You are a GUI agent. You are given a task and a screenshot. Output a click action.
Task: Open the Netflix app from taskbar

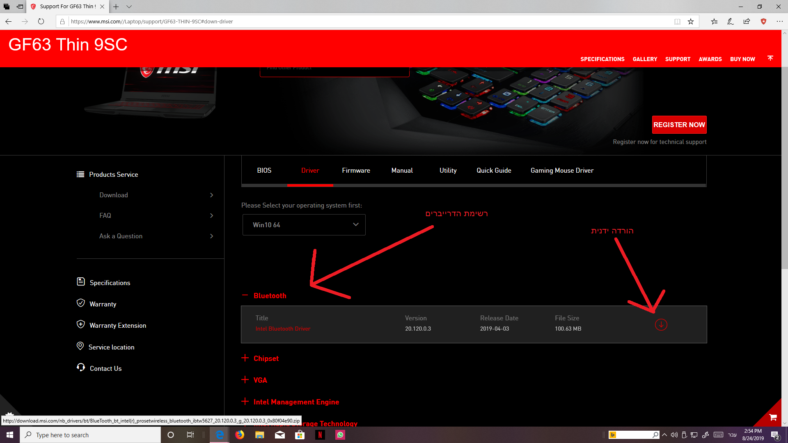(320, 435)
